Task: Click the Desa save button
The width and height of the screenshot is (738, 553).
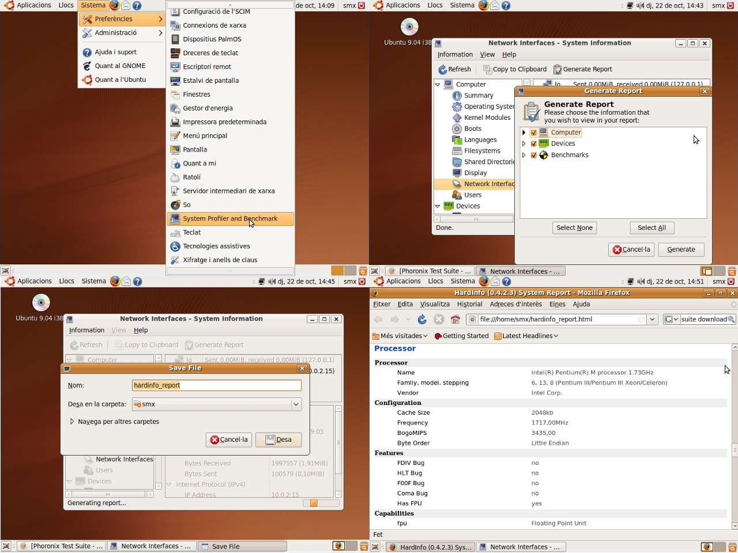Action: 278,440
